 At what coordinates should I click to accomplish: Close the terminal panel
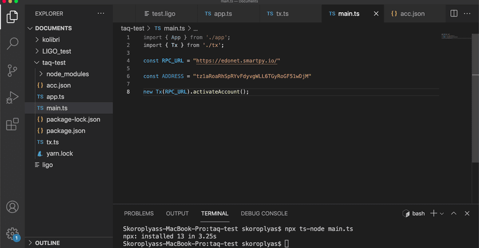pos(467,213)
